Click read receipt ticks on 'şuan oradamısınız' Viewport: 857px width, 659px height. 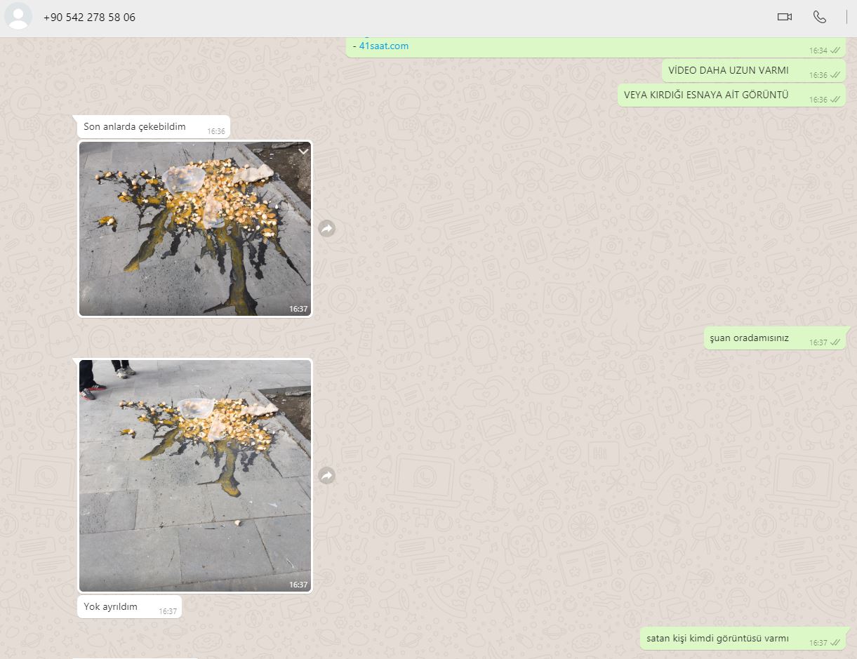pyautogui.click(x=835, y=343)
